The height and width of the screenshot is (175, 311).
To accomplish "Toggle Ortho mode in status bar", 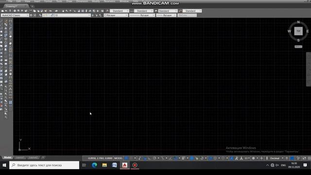I will (150, 158).
